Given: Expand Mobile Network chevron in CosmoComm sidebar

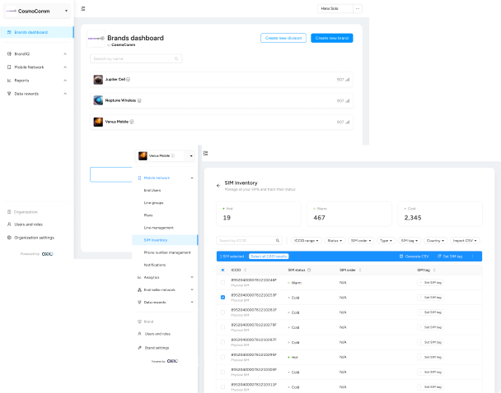Looking at the screenshot, I should (x=65, y=67).
